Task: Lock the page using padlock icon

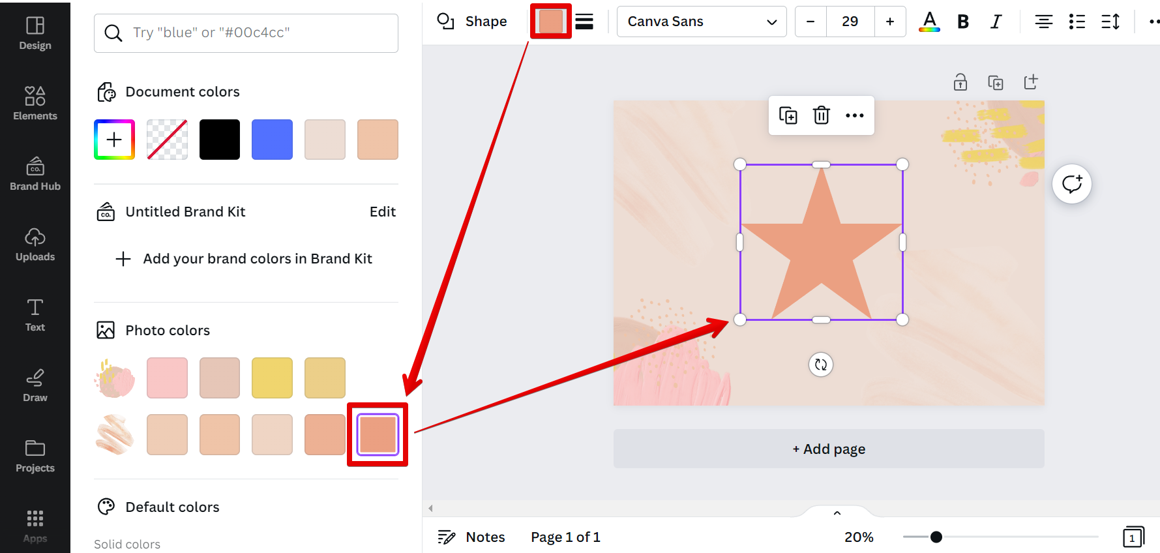Action: pyautogui.click(x=960, y=82)
